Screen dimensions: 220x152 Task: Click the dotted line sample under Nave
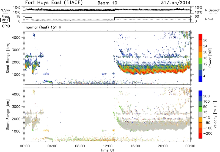click(209, 22)
